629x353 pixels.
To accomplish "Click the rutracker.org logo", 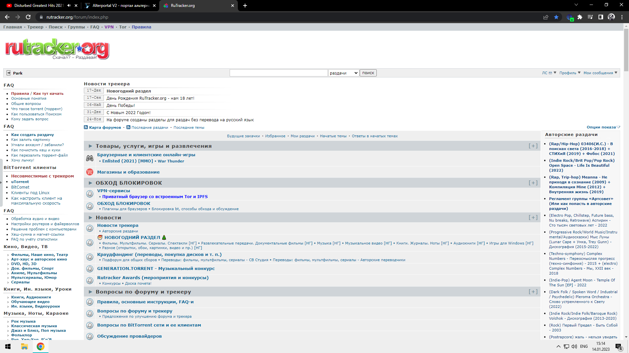I will (x=57, y=49).
